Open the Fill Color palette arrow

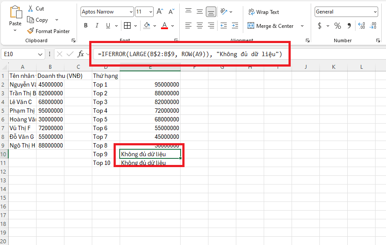pyautogui.click(x=154, y=26)
